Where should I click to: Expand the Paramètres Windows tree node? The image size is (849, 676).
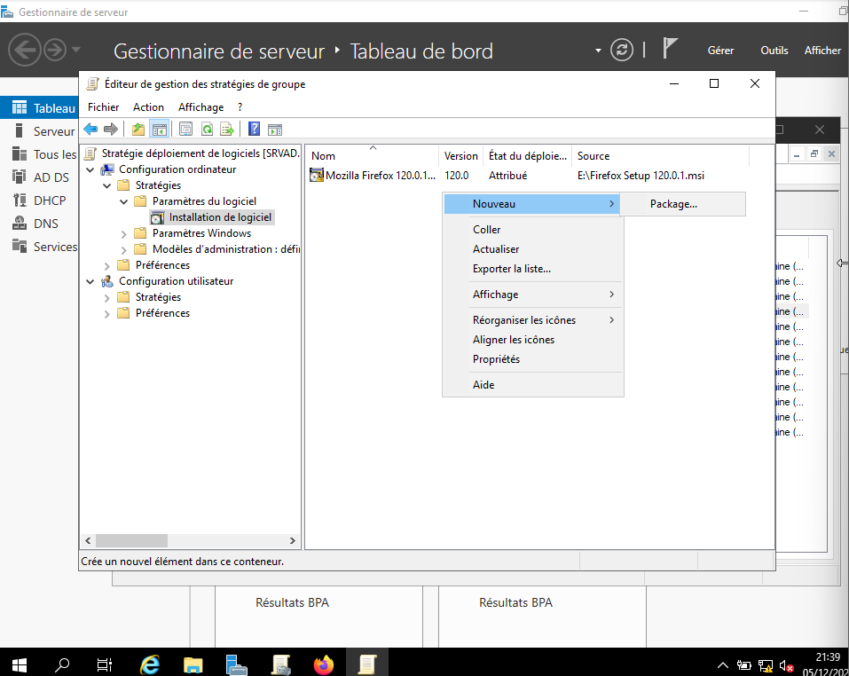124,233
